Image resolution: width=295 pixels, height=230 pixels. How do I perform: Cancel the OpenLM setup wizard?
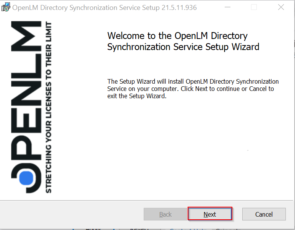click(264, 214)
